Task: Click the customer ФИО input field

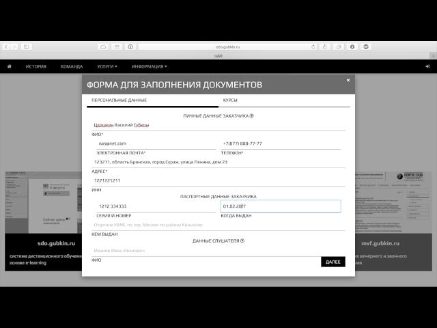Action: 218,125
